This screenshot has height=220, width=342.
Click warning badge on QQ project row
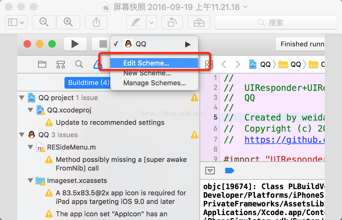pyautogui.click(x=194, y=98)
